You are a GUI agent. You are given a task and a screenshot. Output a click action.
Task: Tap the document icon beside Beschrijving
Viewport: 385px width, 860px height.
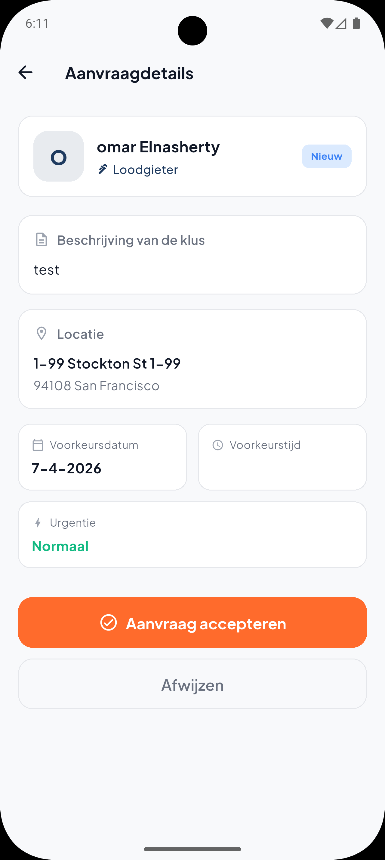tap(42, 240)
